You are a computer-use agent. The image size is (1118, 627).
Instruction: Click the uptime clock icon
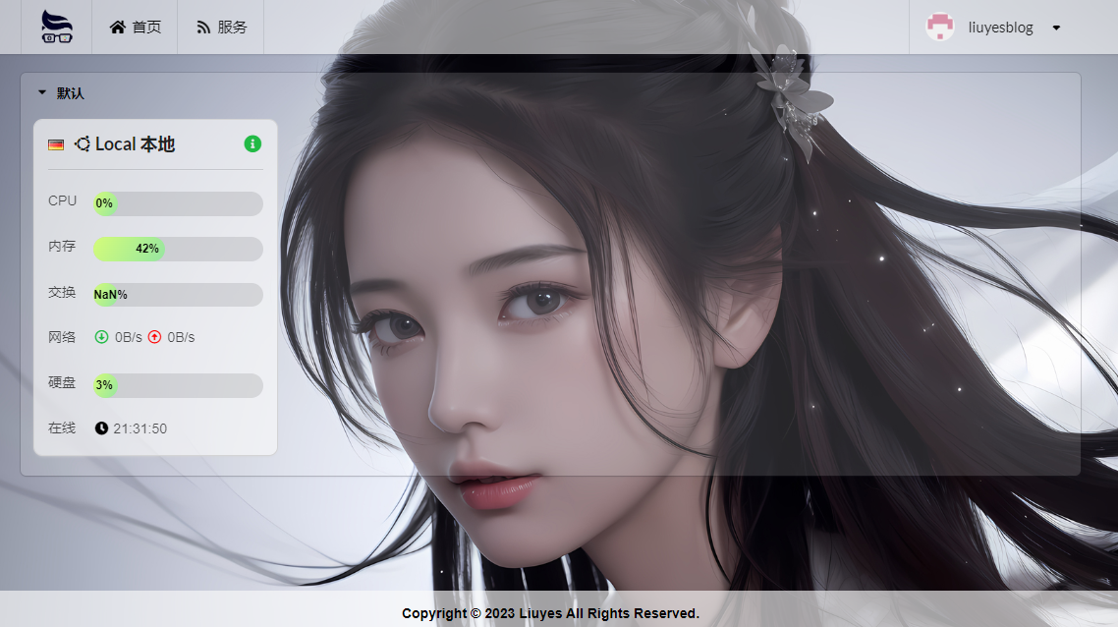pyautogui.click(x=101, y=427)
